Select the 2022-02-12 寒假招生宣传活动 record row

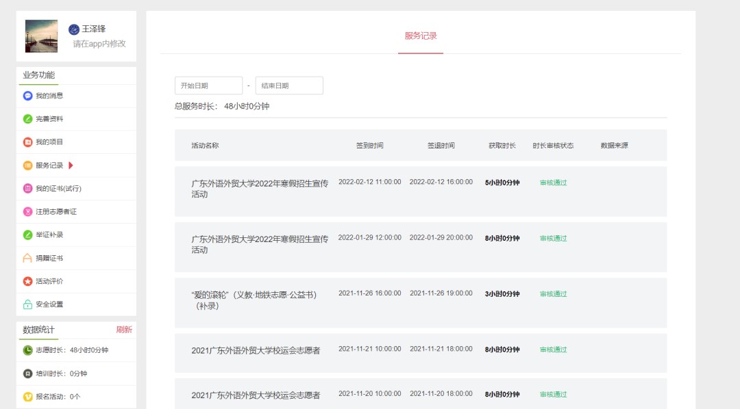click(x=420, y=192)
